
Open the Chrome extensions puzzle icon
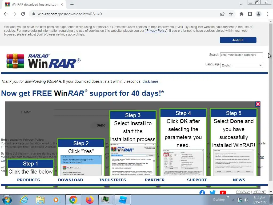pyautogui.click(x=242, y=14)
